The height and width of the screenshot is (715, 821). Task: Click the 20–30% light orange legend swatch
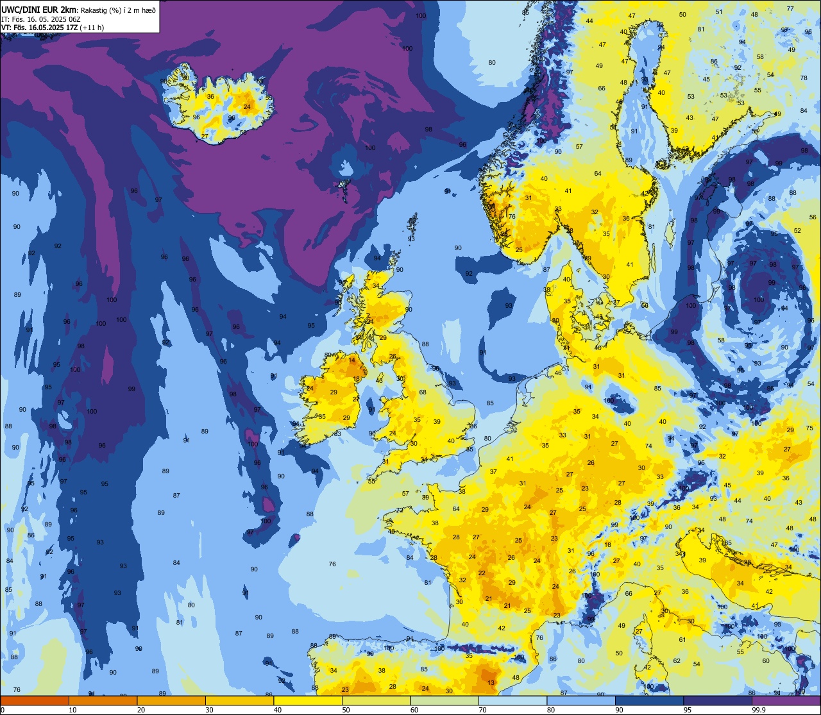point(171,701)
